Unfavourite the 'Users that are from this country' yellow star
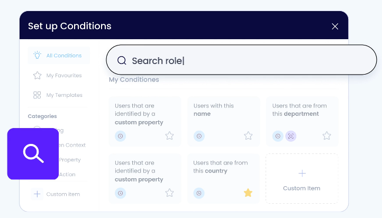Image resolution: width=382 pixels, height=218 pixels. tap(248, 193)
